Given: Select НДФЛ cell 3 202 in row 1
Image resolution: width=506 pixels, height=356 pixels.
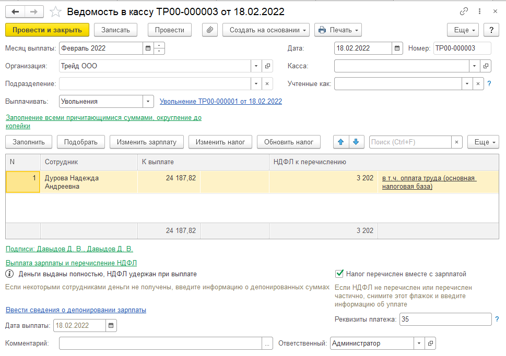Looking at the screenshot, I should click(323, 182).
